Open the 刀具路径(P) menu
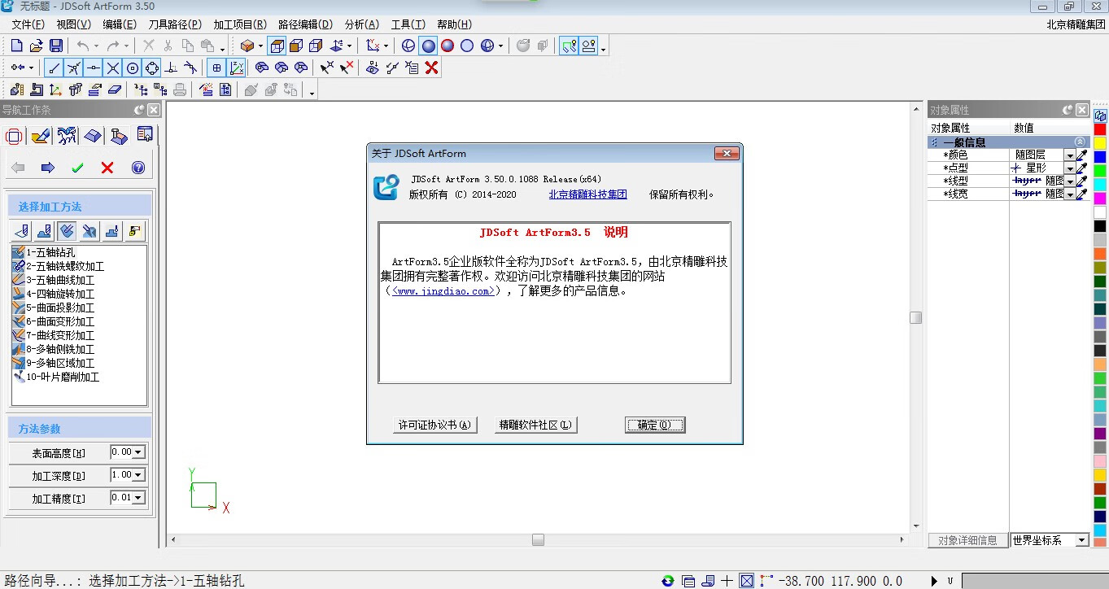Screen dimensions: 1109x589 click(175, 24)
